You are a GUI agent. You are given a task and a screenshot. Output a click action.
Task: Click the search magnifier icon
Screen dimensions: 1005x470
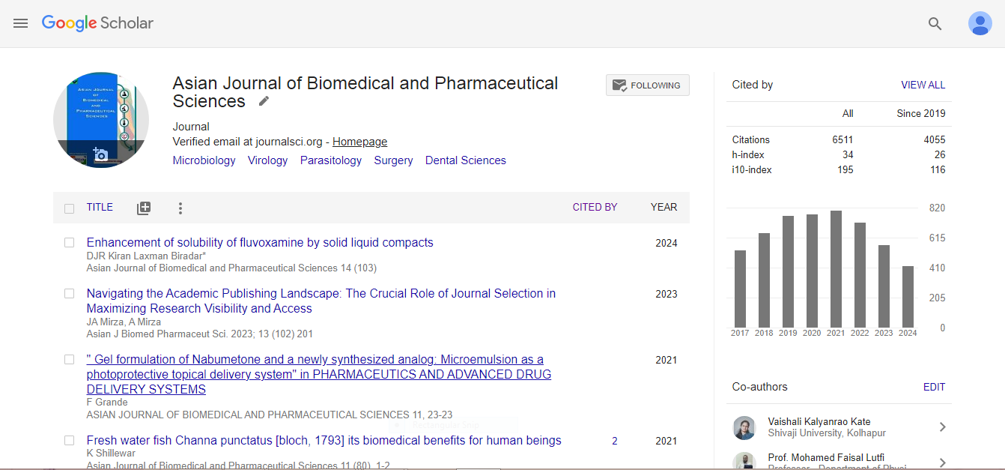[x=935, y=23]
